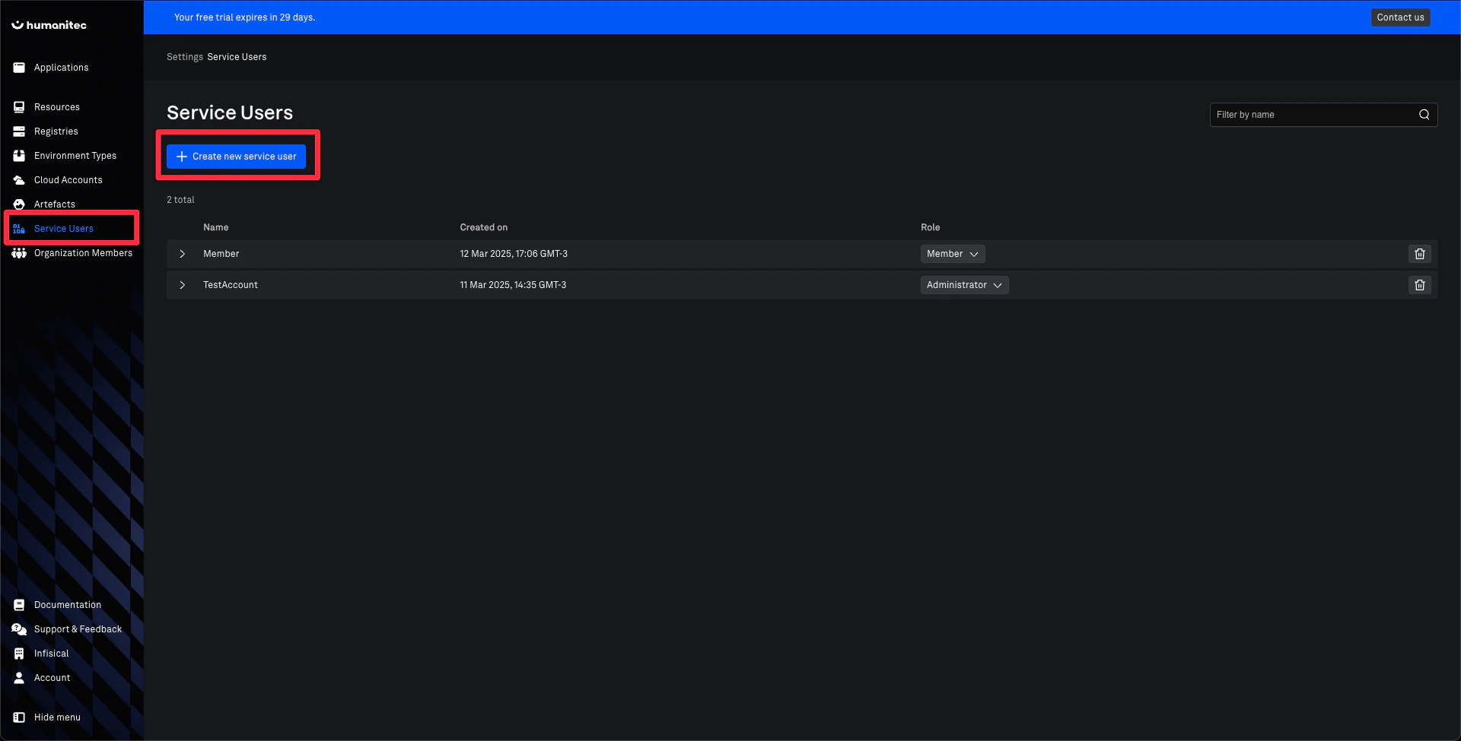Expand the Member row details
Screen dimensions: 1461x741
coord(182,254)
